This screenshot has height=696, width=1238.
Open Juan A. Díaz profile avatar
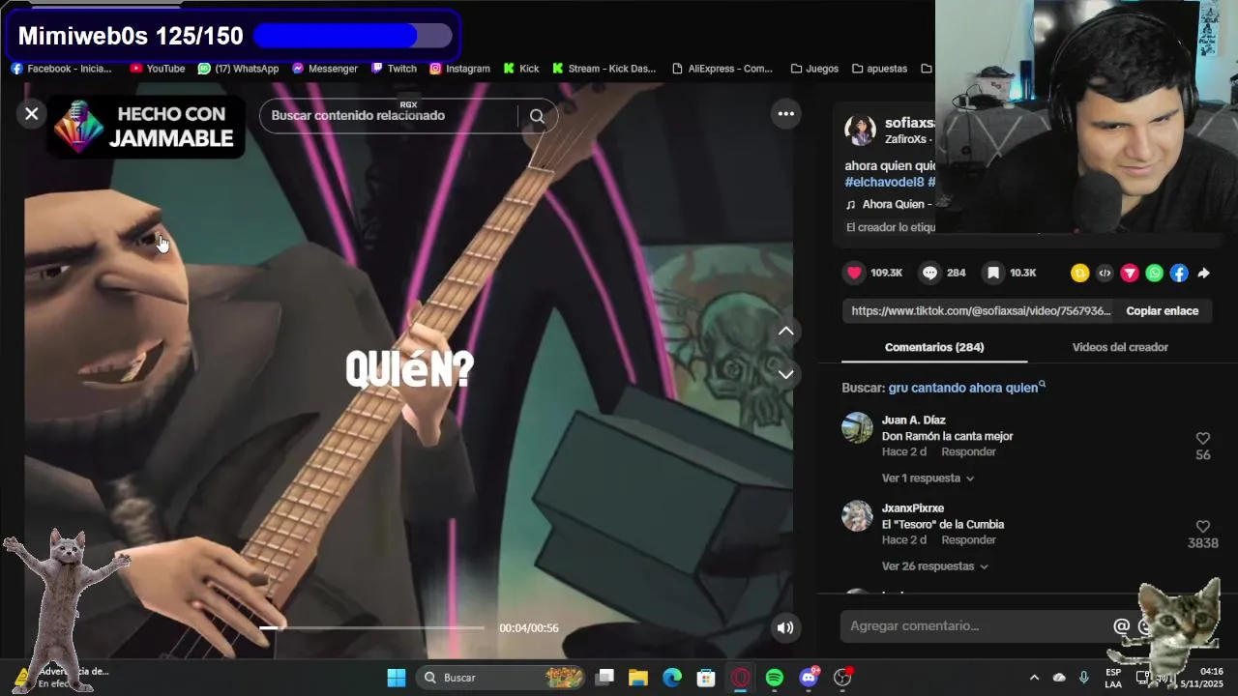coord(857,427)
